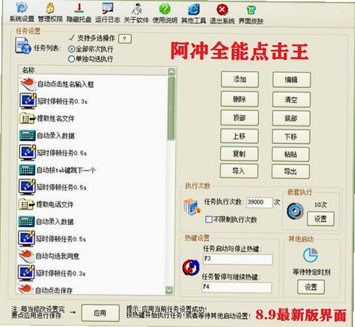Select the 提取姓名文件 task row
The width and height of the screenshot is (355, 327).
pyautogui.click(x=93, y=118)
